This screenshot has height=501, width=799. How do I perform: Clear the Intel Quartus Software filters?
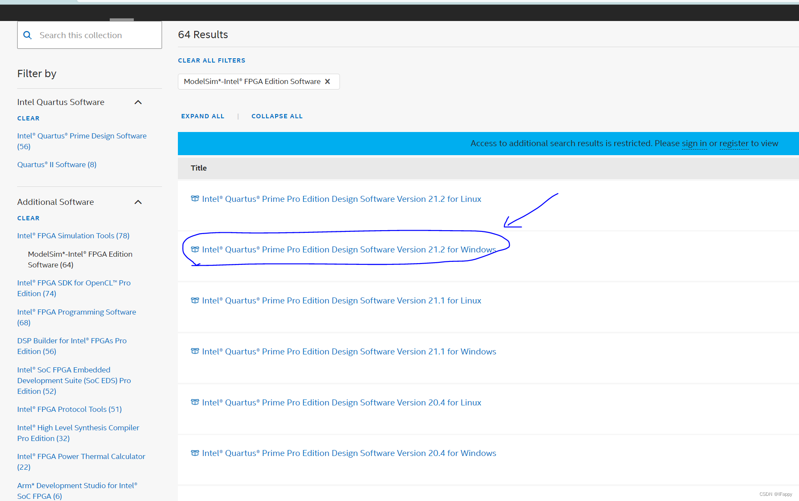(28, 118)
